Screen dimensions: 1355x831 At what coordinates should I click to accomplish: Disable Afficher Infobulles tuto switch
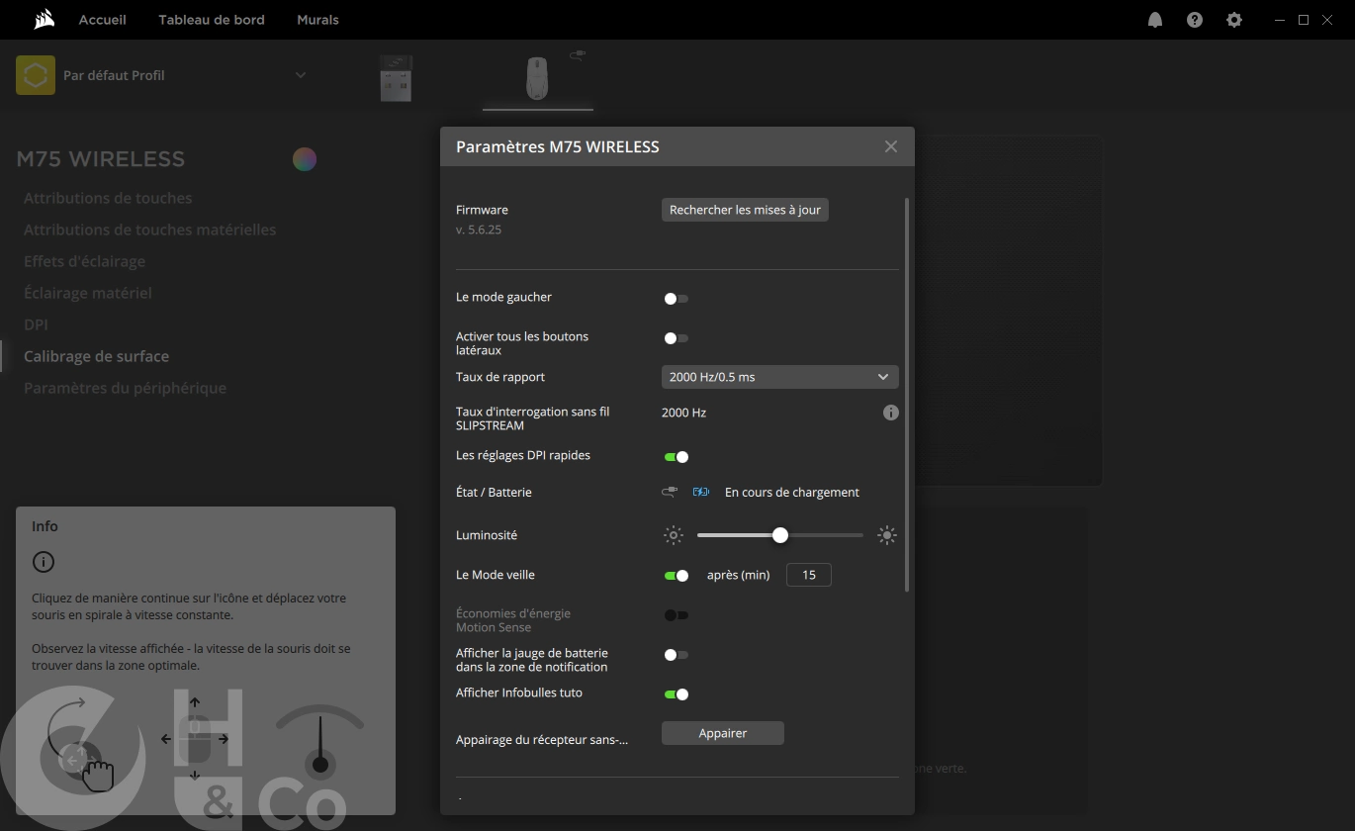[x=677, y=693]
